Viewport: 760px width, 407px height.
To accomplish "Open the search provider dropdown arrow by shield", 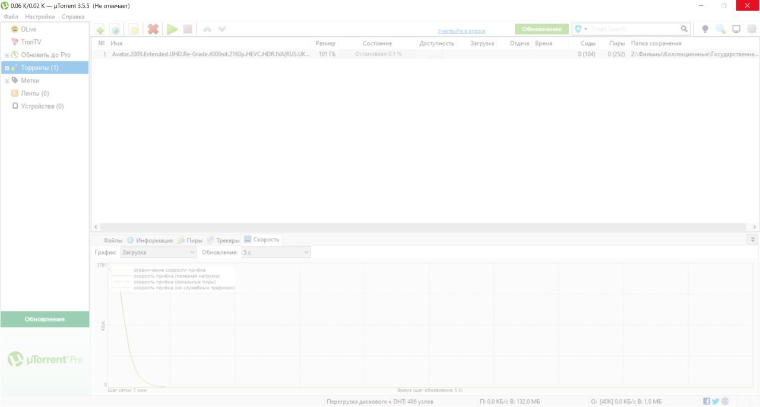I will [x=586, y=29].
